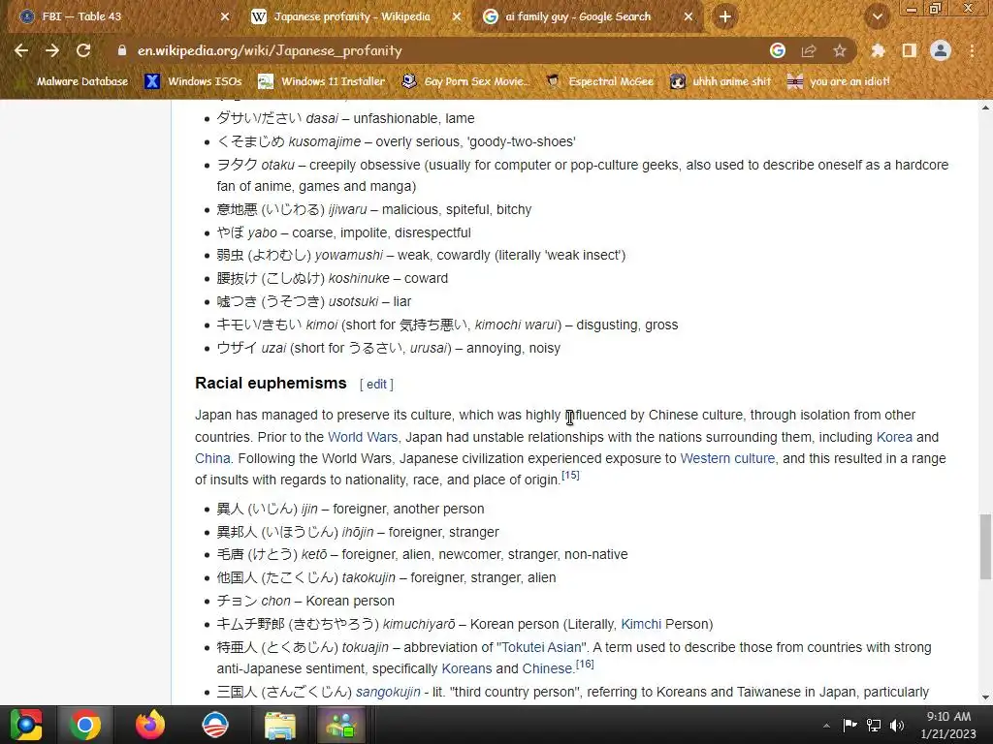
Task: Follow the Tokutei Asian link
Action: click(541, 648)
